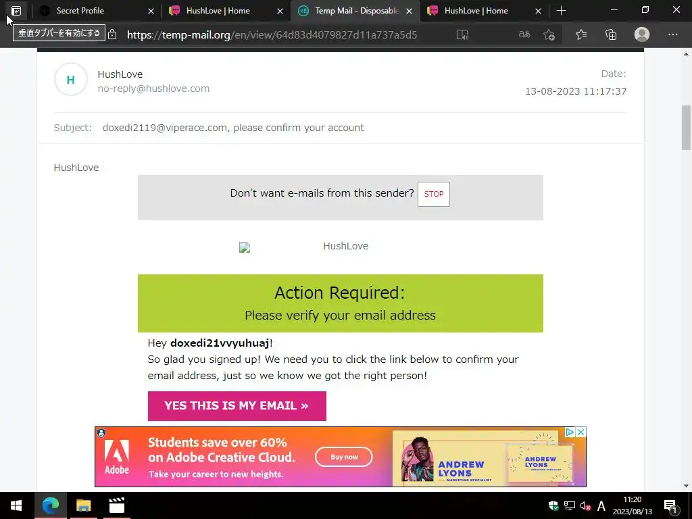692x519 pixels.
Task: Open network status tray icon
Action: (x=569, y=505)
